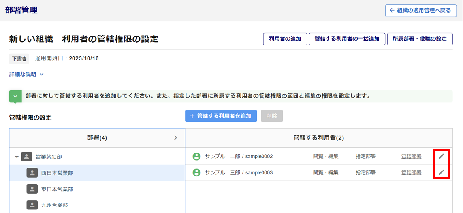Collapse the 営業統括部 tree node arrow

pyautogui.click(x=17, y=157)
